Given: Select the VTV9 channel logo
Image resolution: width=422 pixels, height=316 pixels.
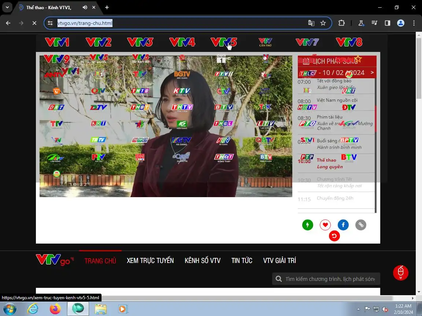Looking at the screenshot, I should (57, 59).
